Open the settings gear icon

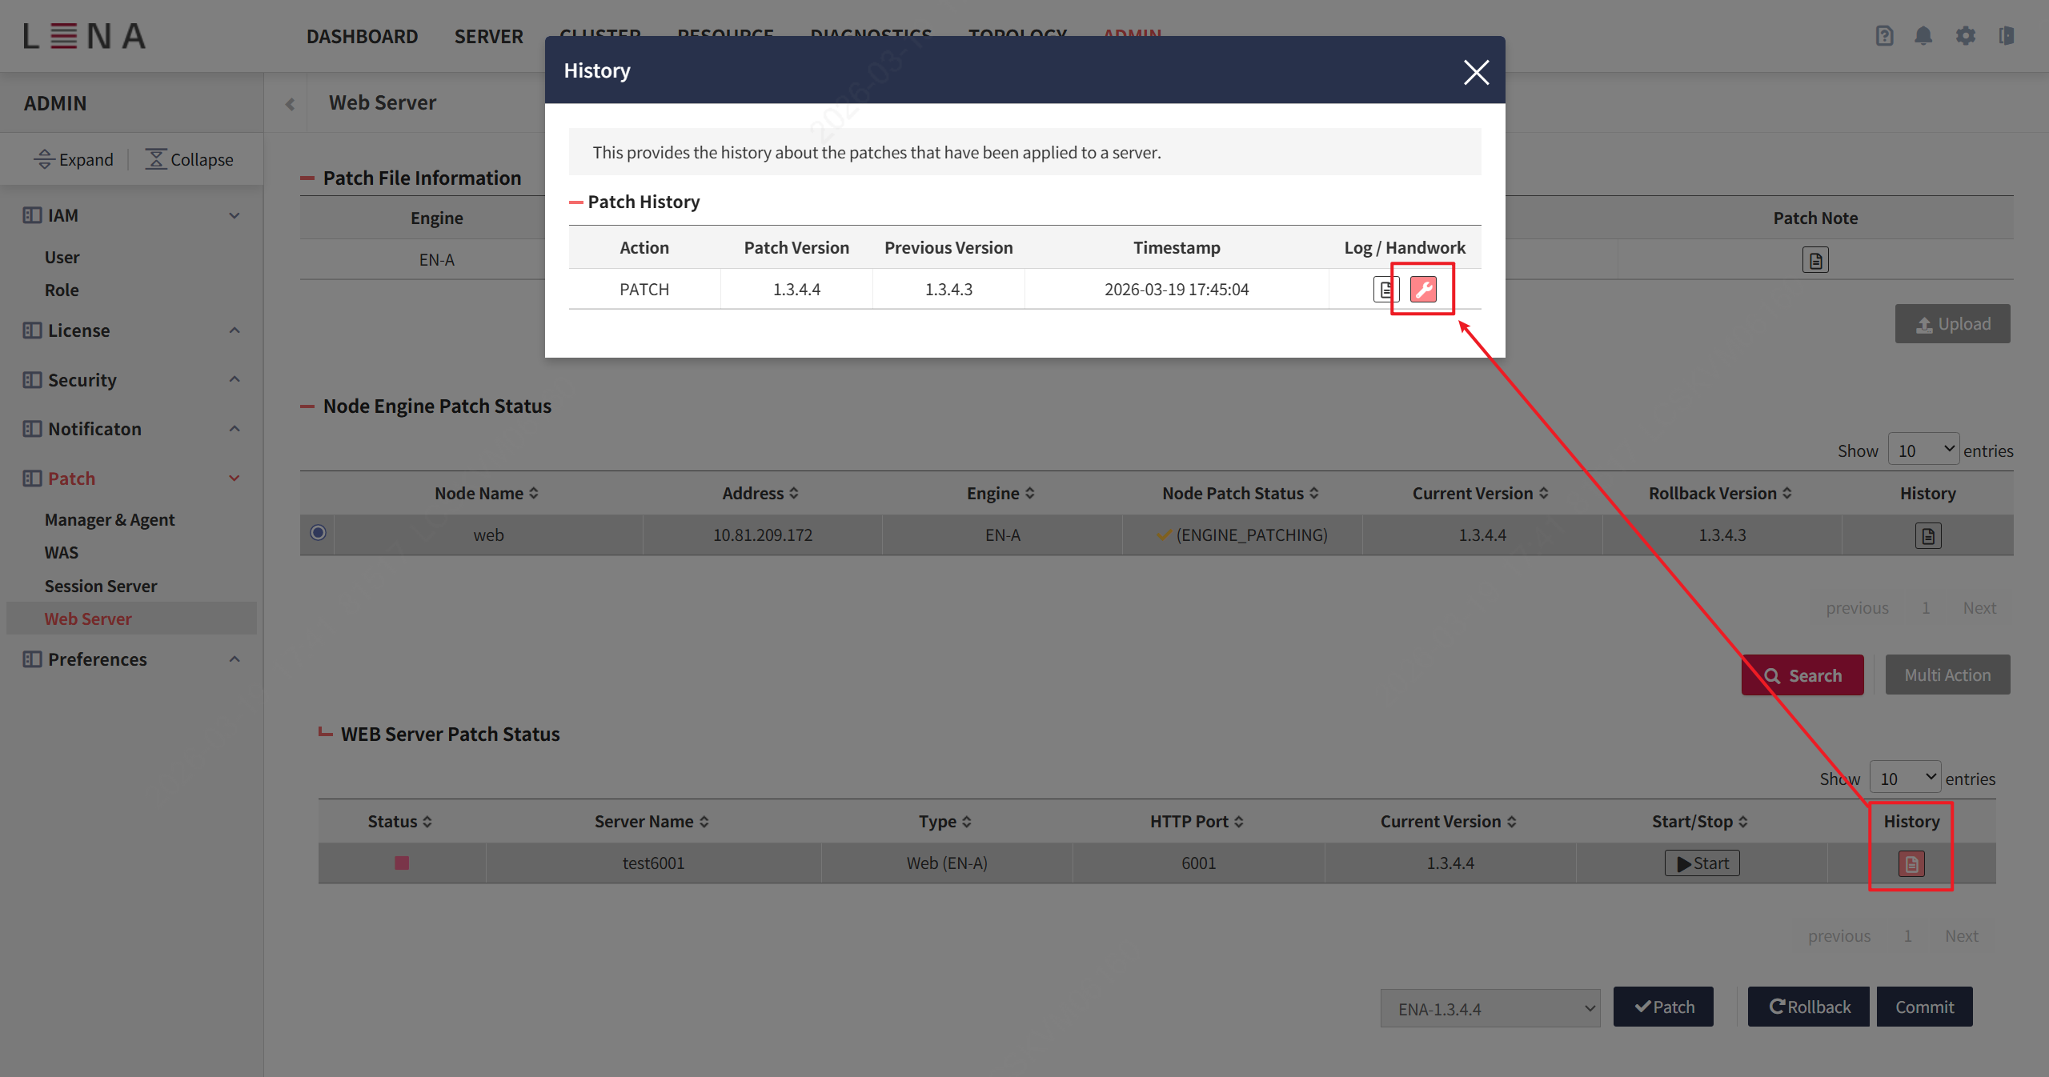point(1965,36)
